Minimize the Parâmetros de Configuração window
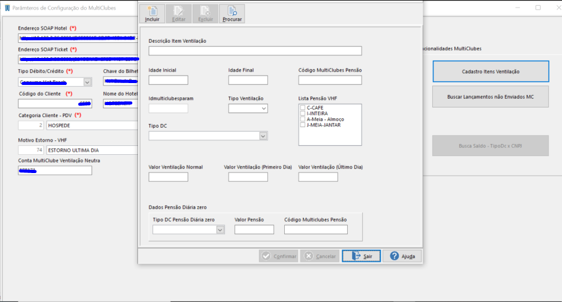This screenshot has width=562, height=302. coord(517,8)
